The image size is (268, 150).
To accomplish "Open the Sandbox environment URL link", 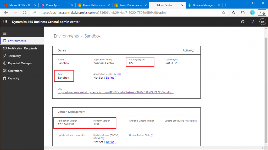I will coord(116,92).
